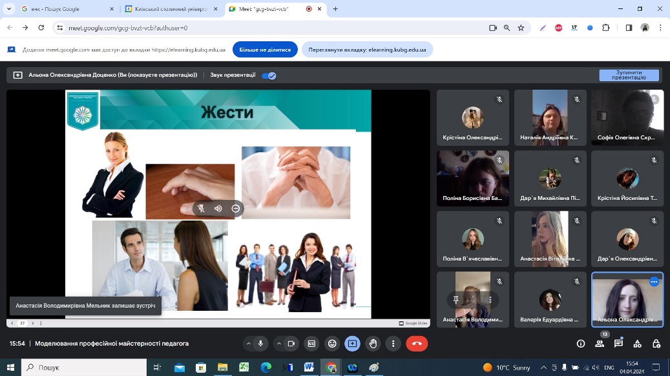Open the Activities panel
The image size is (670, 376).
click(x=638, y=344)
